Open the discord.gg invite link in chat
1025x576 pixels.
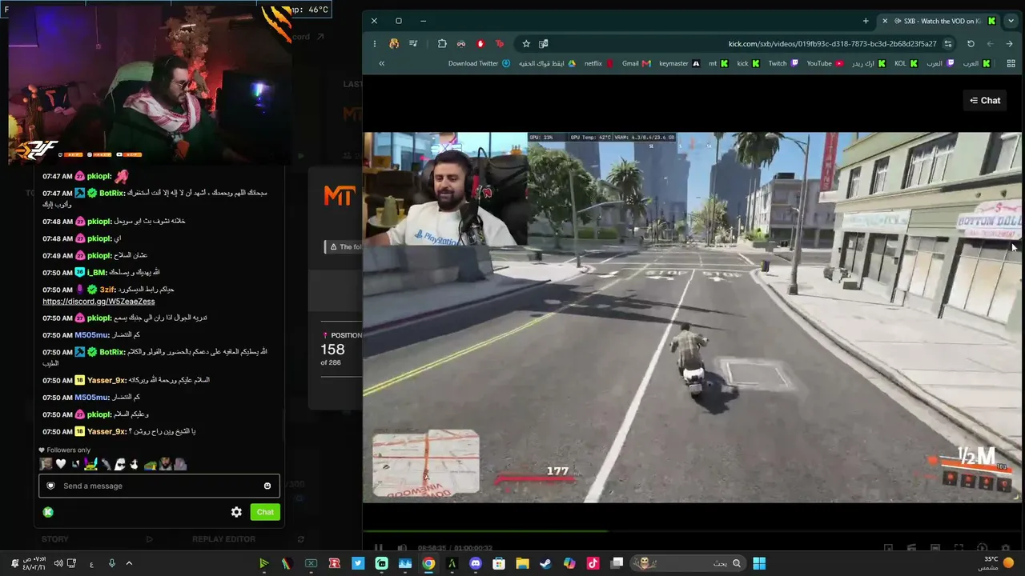pos(98,302)
